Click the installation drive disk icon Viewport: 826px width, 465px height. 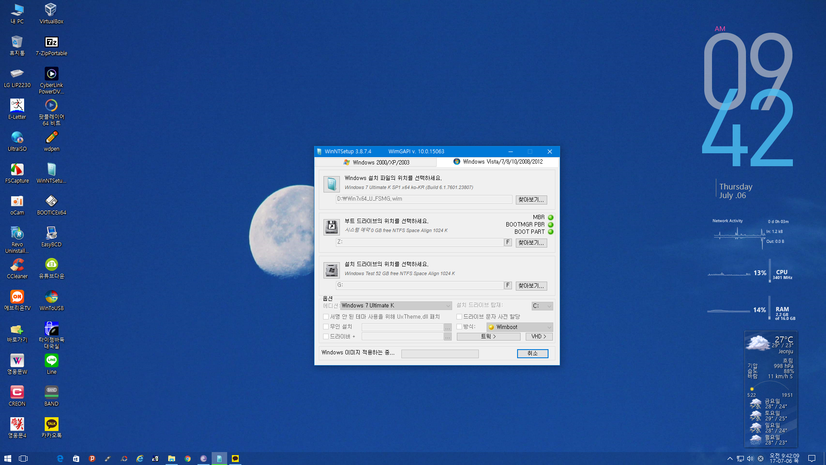332,270
